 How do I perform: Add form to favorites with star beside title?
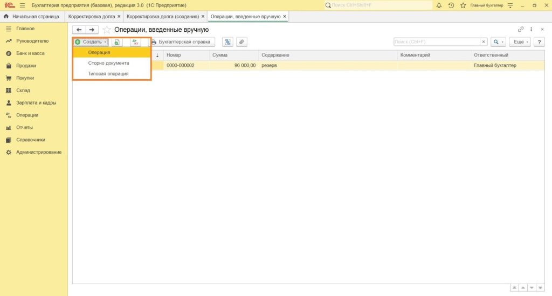click(x=107, y=30)
